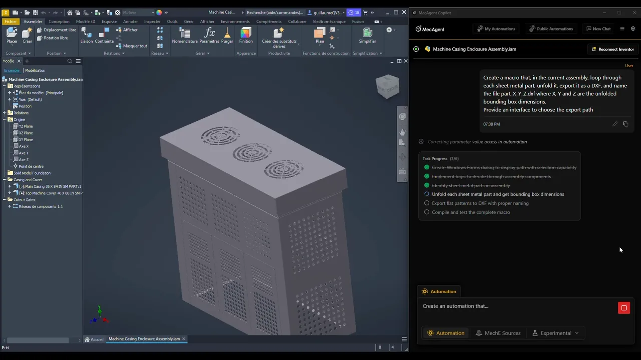The image size is (641, 360).
Task: Expand the Relations ribbon panel dropdown
Action: tap(114, 53)
